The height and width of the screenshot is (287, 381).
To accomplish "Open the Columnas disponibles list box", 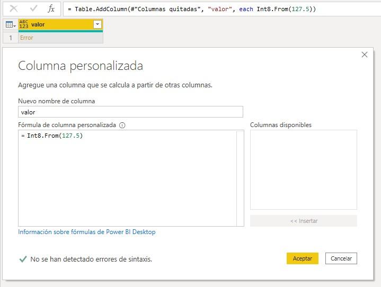I will point(304,170).
